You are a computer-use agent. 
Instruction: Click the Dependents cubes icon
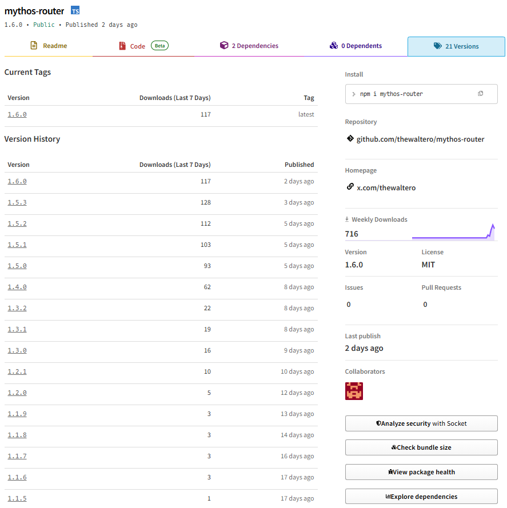pos(334,45)
